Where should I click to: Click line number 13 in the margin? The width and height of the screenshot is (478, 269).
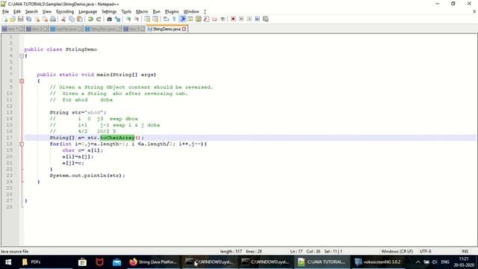(x=9, y=113)
